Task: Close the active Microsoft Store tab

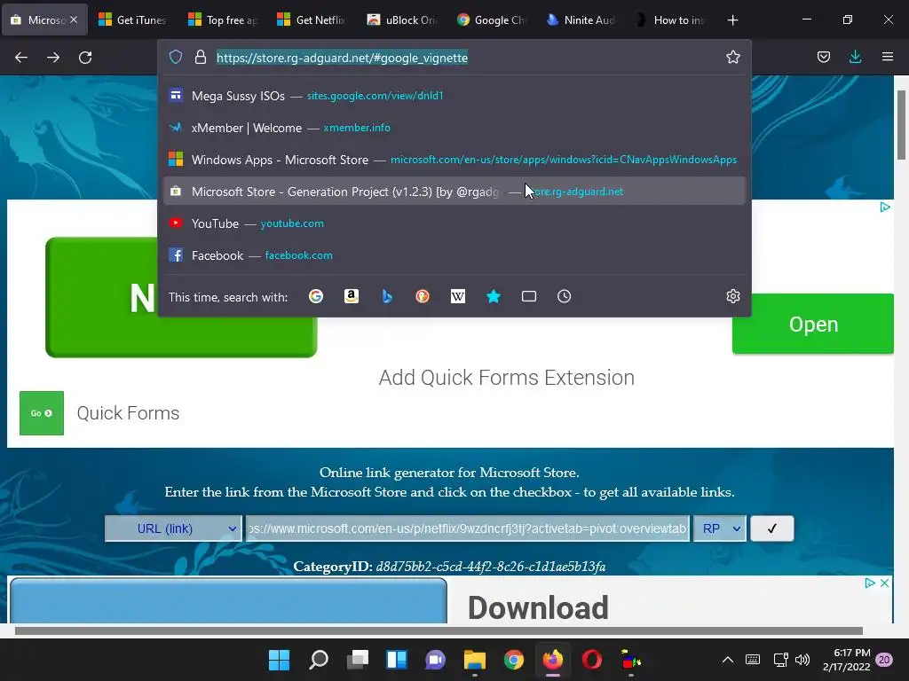Action: (74, 20)
